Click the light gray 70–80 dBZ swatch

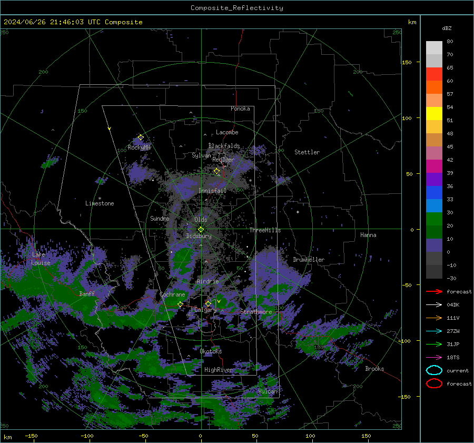tap(434, 48)
